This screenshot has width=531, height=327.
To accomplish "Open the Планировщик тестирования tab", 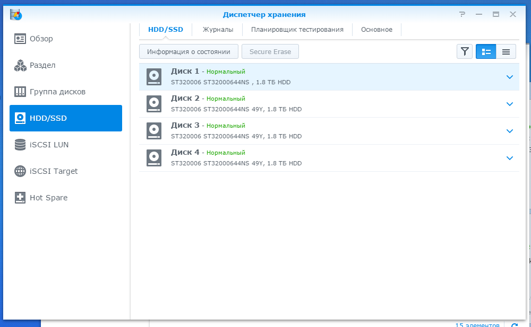I will (297, 30).
